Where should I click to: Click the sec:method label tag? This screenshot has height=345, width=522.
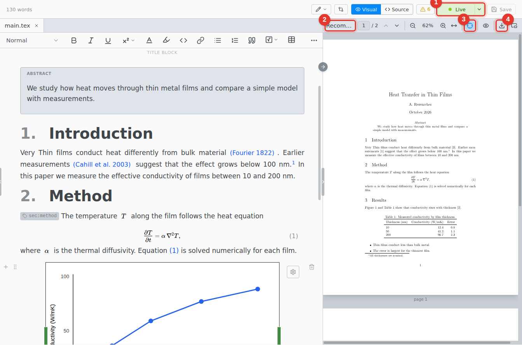pyautogui.click(x=40, y=216)
